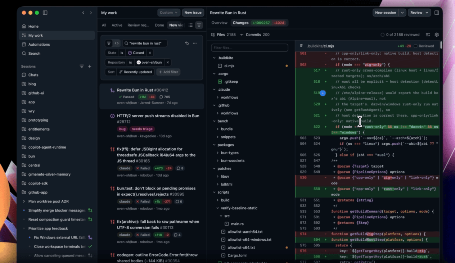The image size is (455, 263).
Task: Open Simplify merge blocker messages session
Action: coord(57,210)
